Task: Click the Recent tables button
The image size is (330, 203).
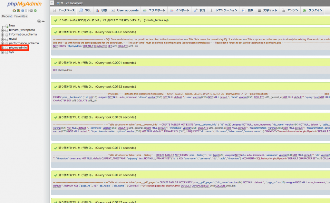Action: (x=7, y=16)
